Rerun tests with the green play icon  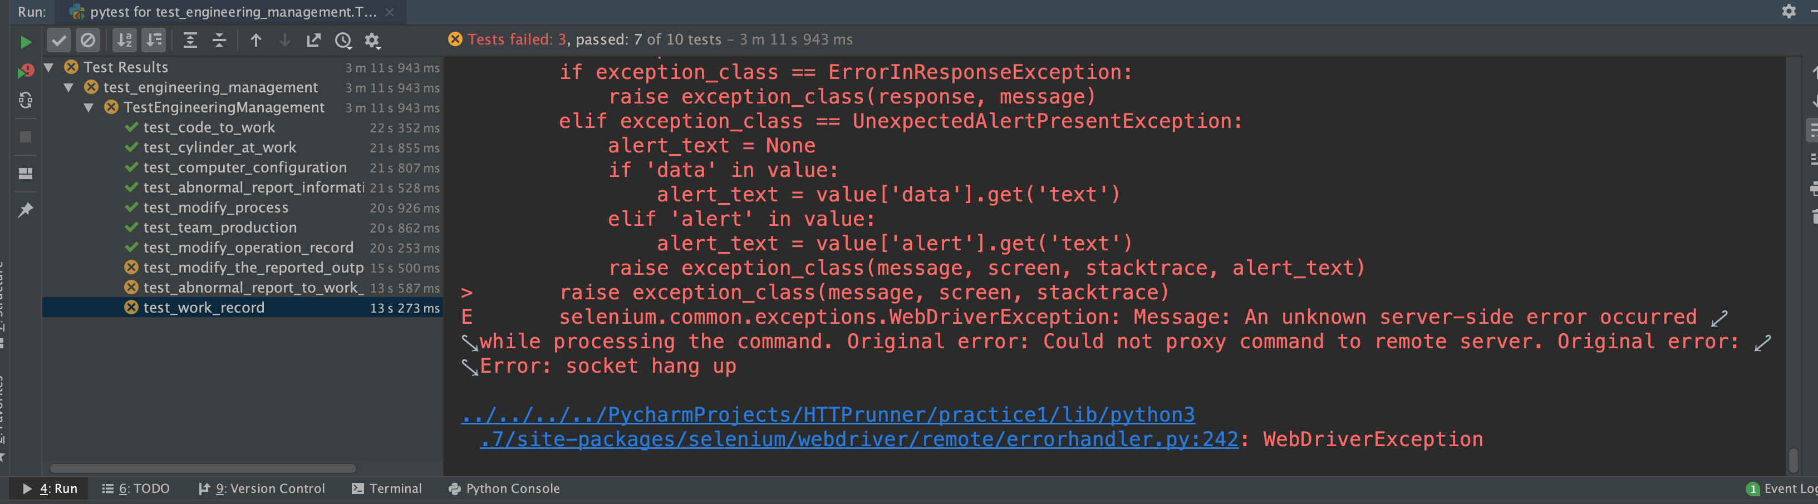click(x=26, y=42)
